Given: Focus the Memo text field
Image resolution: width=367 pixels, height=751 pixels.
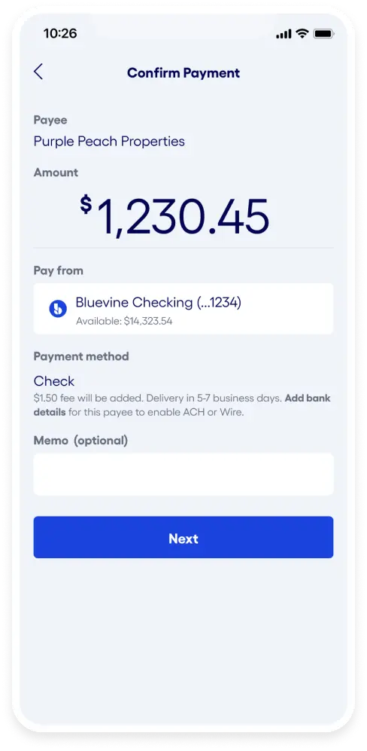Looking at the screenshot, I should click(183, 474).
